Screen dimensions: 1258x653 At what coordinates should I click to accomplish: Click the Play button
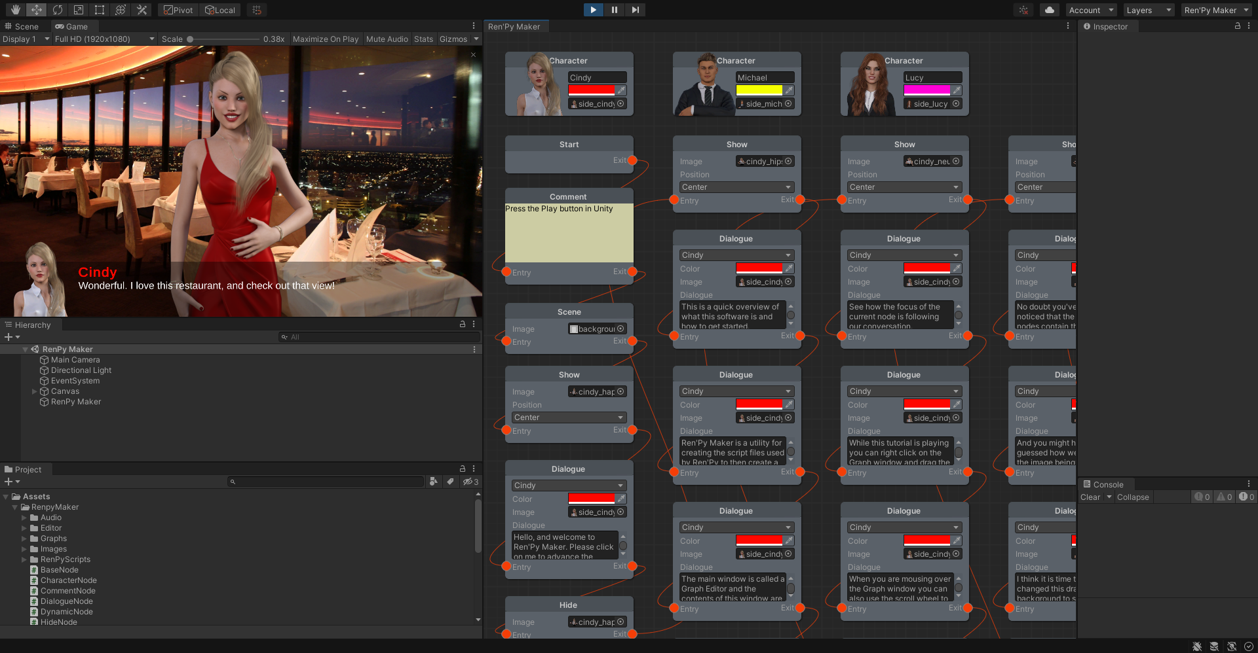593,10
